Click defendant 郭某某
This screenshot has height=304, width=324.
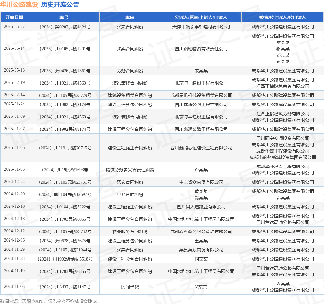(x=283, y=198)
